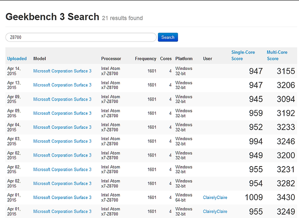
Task: Open the Surface 3 result from Apr 04
Action: [62, 127]
